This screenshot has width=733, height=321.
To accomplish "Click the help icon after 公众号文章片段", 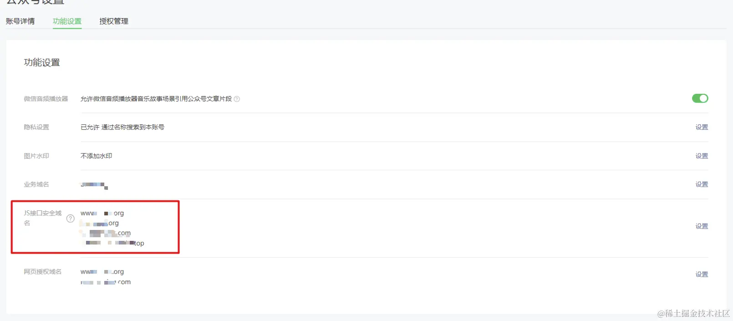I will click(x=237, y=99).
